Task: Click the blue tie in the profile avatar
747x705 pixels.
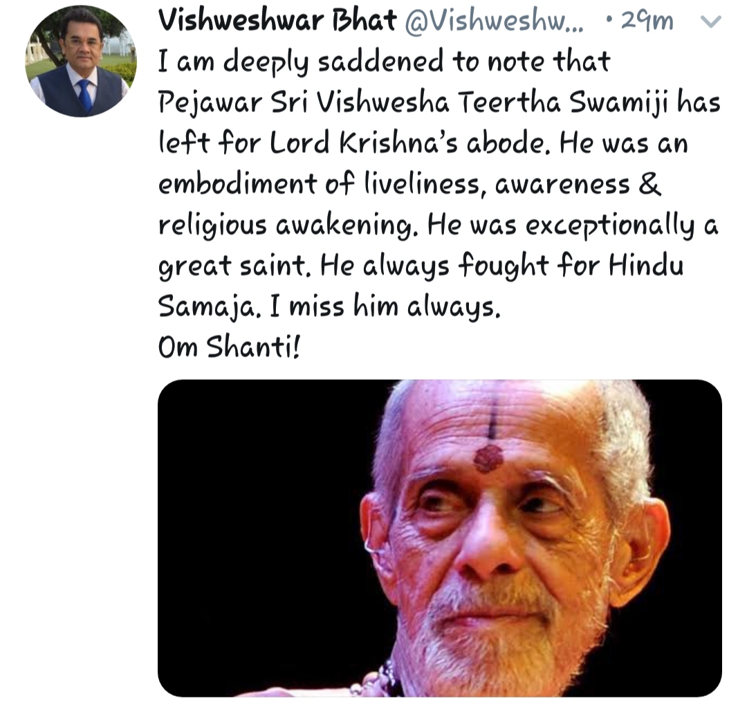Action: click(x=85, y=95)
